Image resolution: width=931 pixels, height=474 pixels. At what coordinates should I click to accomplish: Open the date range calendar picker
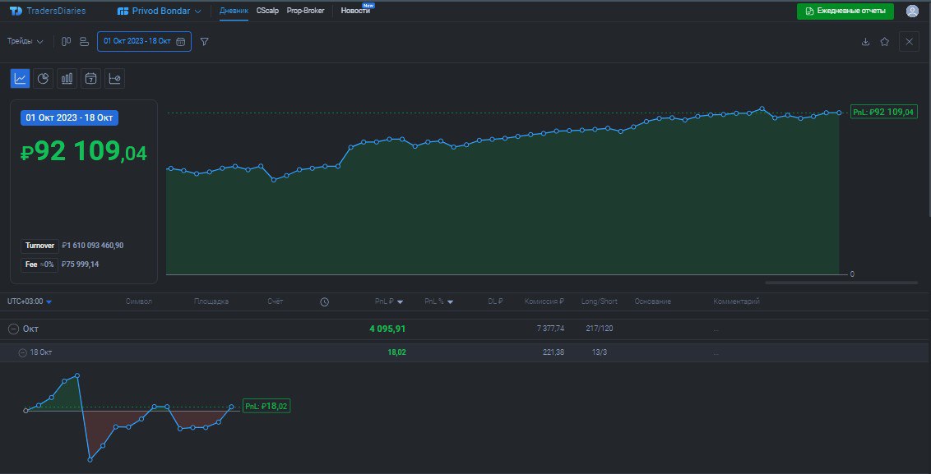coord(144,41)
